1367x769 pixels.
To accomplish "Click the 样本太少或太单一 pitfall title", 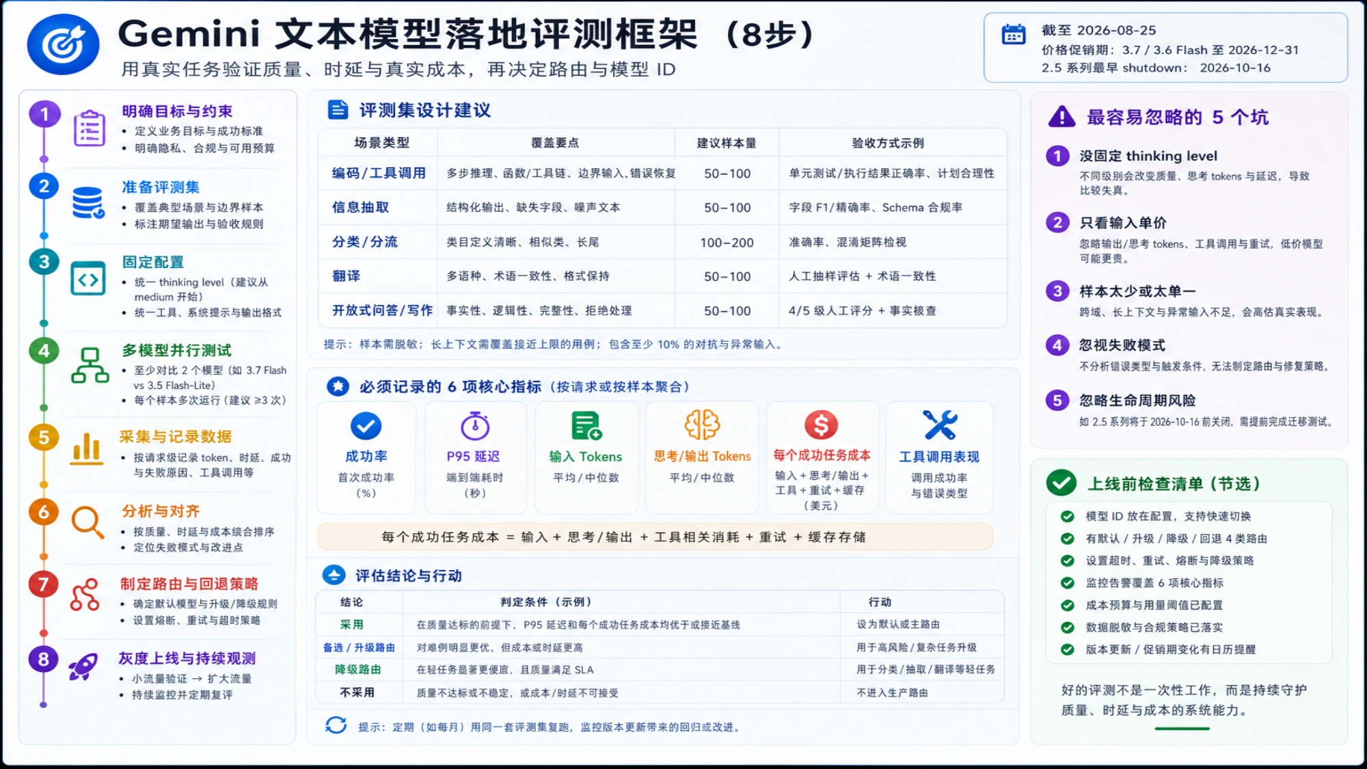I will [1137, 291].
